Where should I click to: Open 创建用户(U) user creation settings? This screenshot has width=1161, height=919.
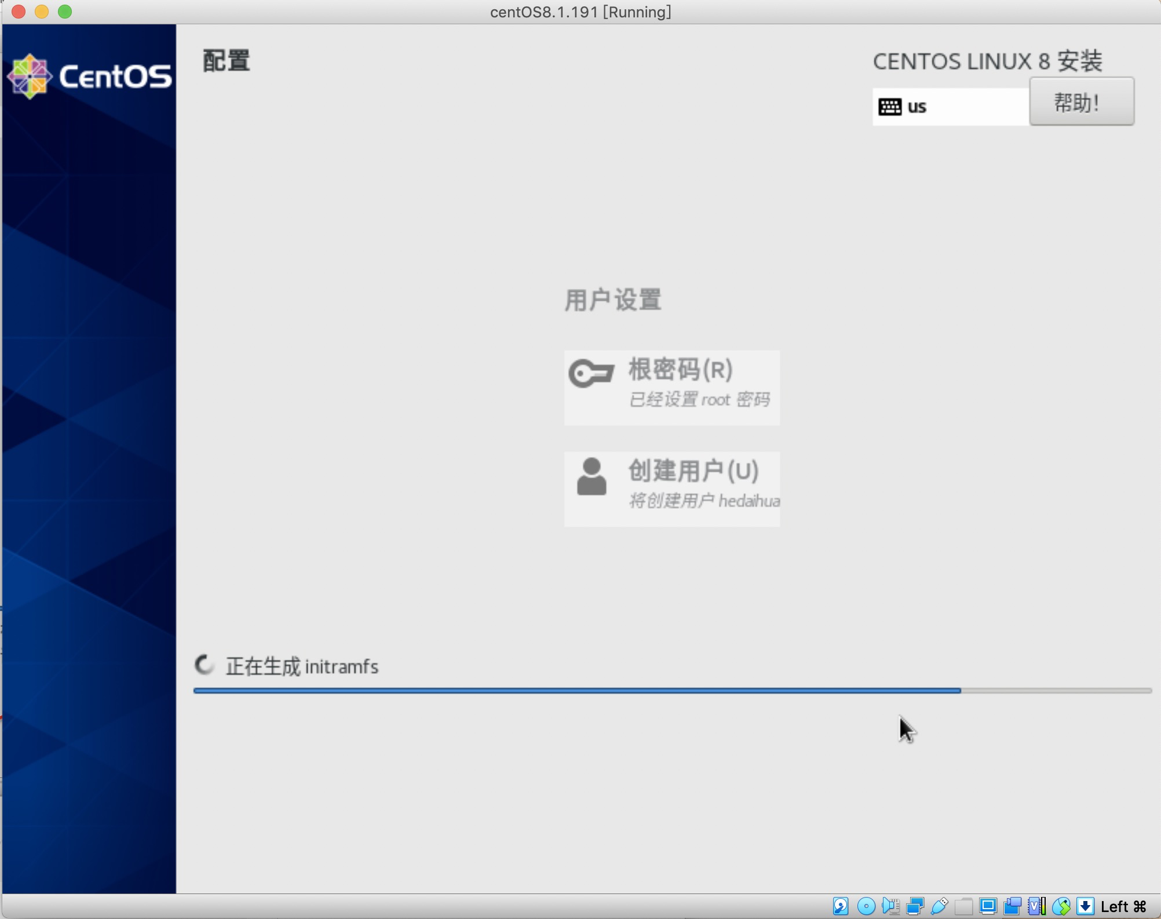672,489
